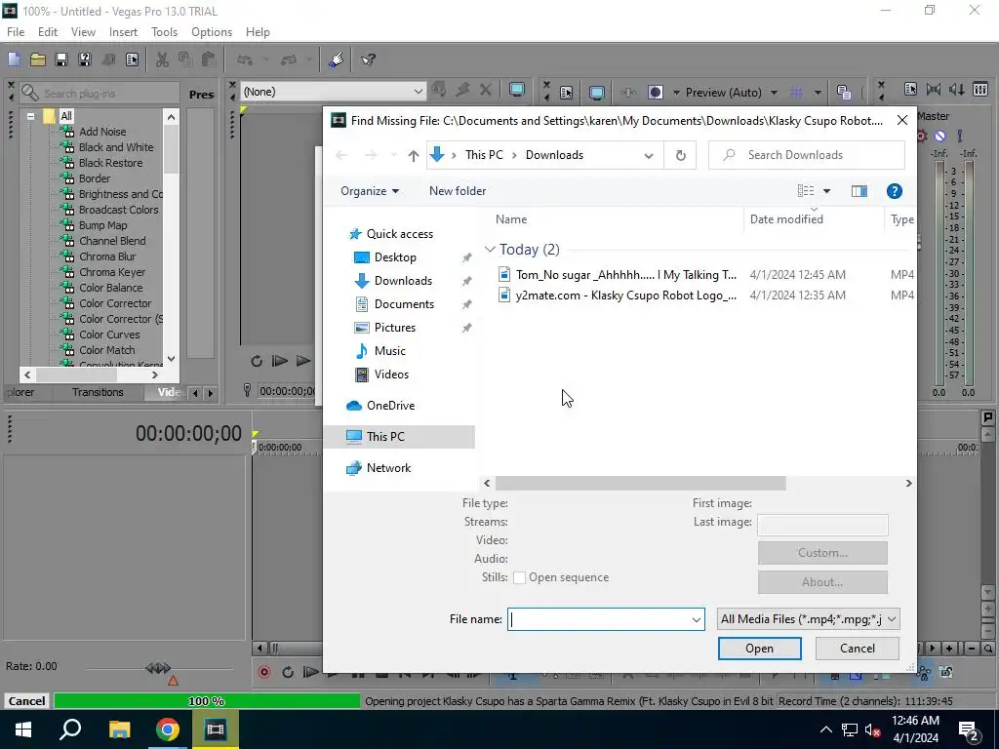Click the split screen view icon in preview
Screen dimensions: 999x749
click(655, 93)
